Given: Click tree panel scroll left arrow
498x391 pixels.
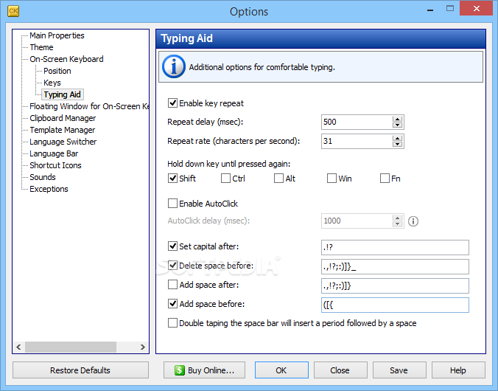Looking at the screenshot, I should click(x=18, y=347).
